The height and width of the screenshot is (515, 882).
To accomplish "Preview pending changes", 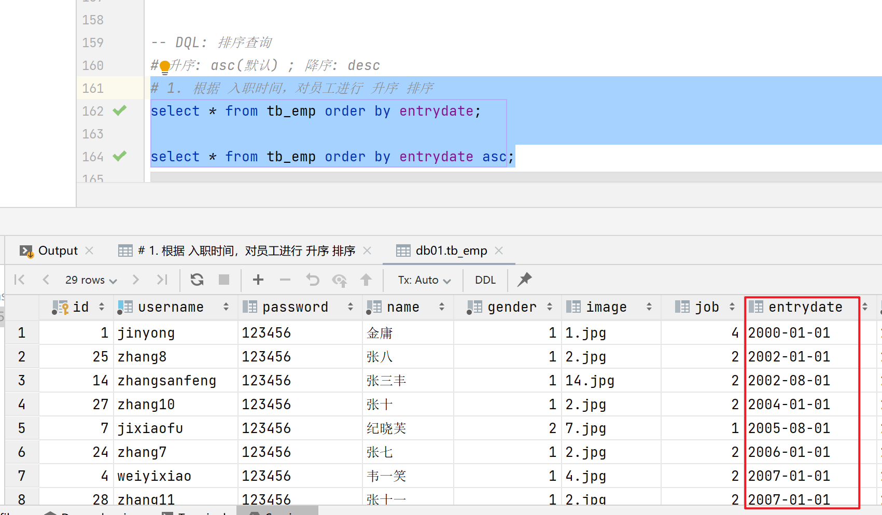I will pos(340,281).
